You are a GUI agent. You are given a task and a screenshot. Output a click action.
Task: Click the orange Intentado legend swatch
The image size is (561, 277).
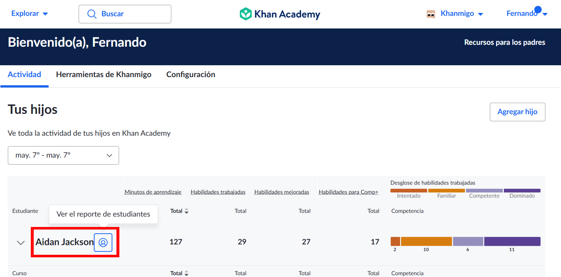409,191
